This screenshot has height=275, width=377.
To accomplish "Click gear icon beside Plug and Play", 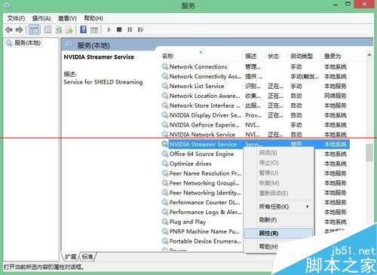I will 165,222.
